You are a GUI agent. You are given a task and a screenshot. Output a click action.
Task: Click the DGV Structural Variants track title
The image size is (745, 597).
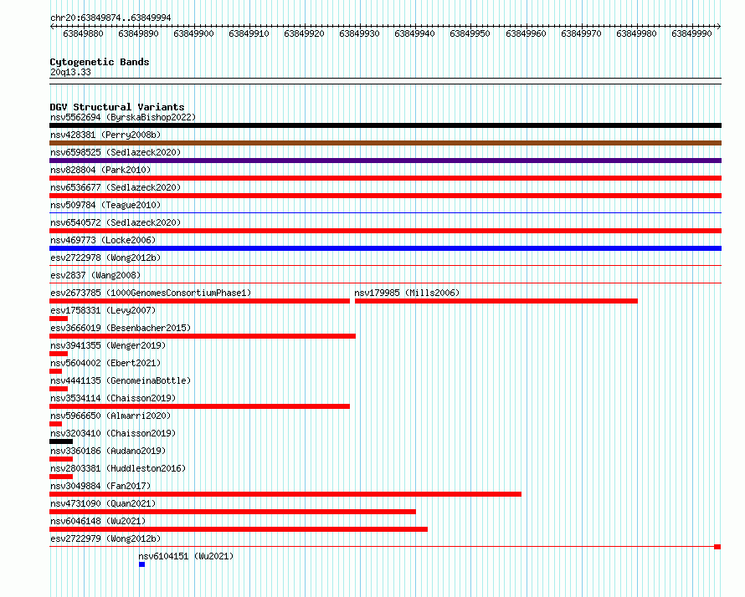117,107
